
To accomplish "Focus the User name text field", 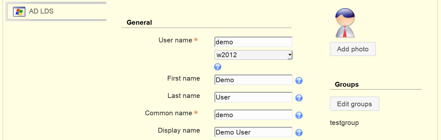I will pos(253,42).
